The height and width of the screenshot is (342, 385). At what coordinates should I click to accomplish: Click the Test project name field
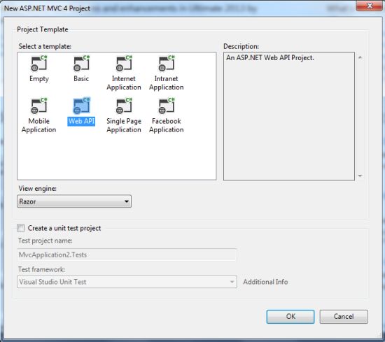pyautogui.click(x=127, y=255)
